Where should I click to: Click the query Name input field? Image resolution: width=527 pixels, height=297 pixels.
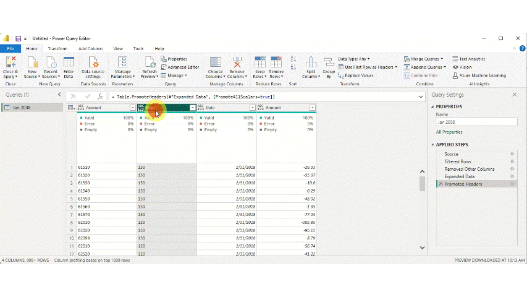click(476, 123)
